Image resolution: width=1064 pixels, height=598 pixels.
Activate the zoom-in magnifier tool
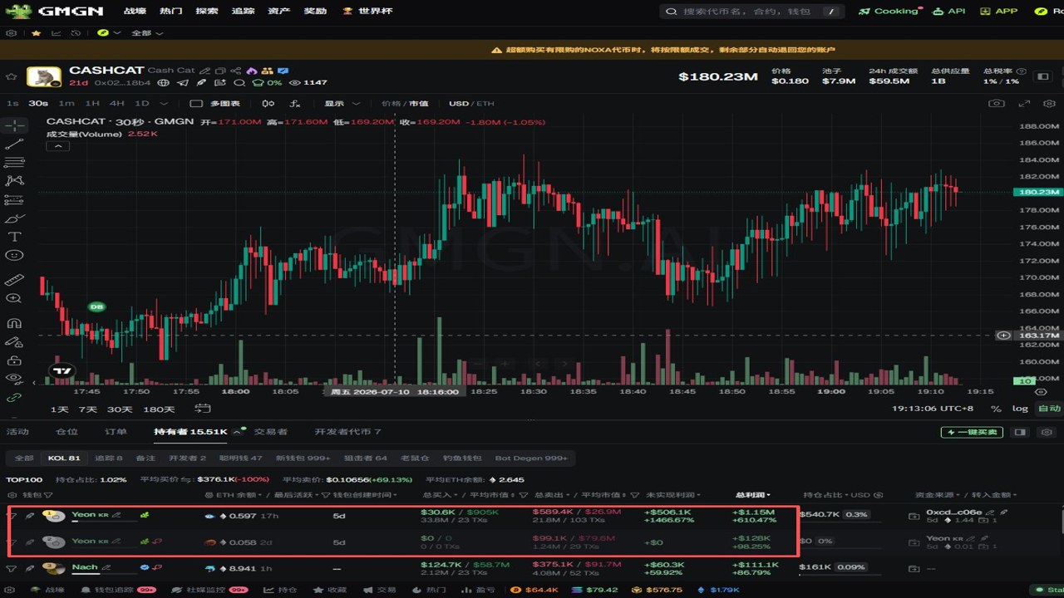pyautogui.click(x=14, y=298)
